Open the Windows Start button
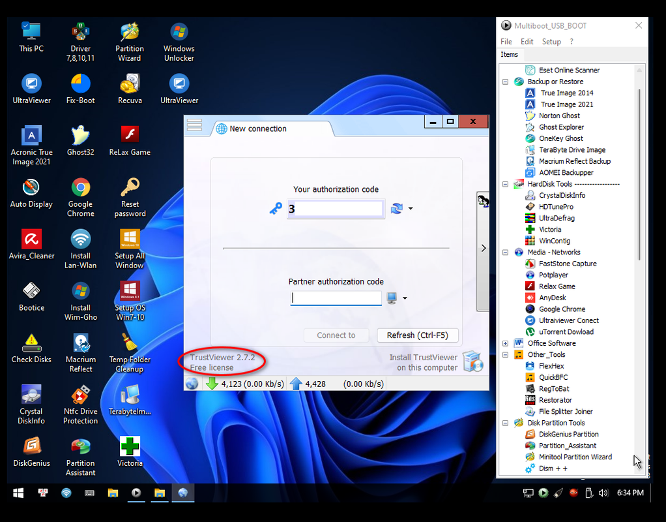 click(18, 493)
